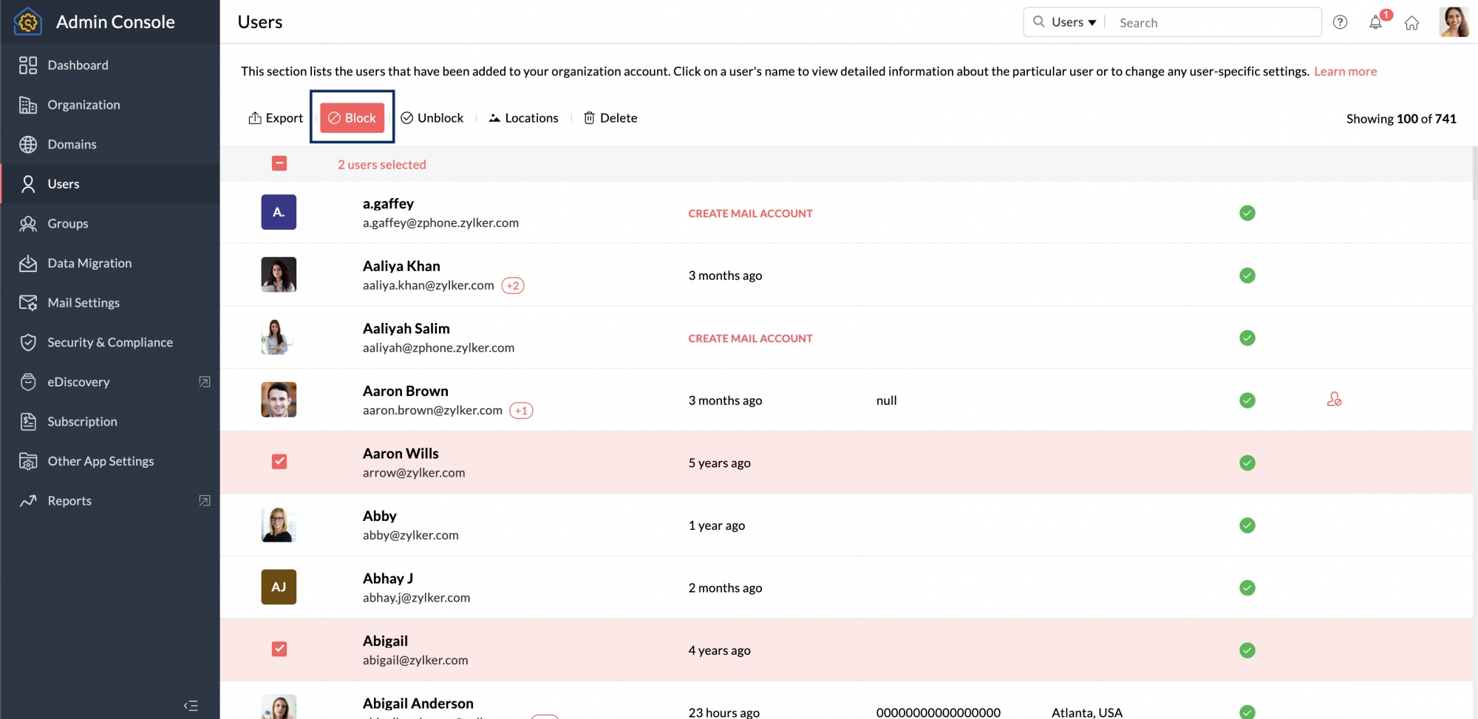Viewport: 1478px width, 719px height.
Task: Open Security & Compliance in sidebar
Action: [110, 342]
